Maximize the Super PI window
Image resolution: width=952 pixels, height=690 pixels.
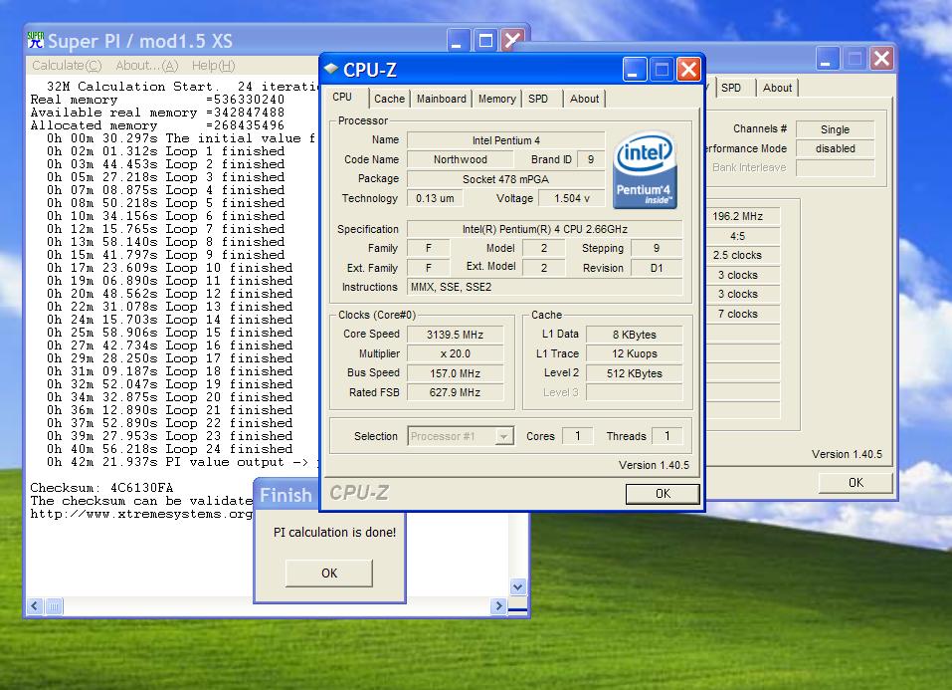pyautogui.click(x=485, y=41)
